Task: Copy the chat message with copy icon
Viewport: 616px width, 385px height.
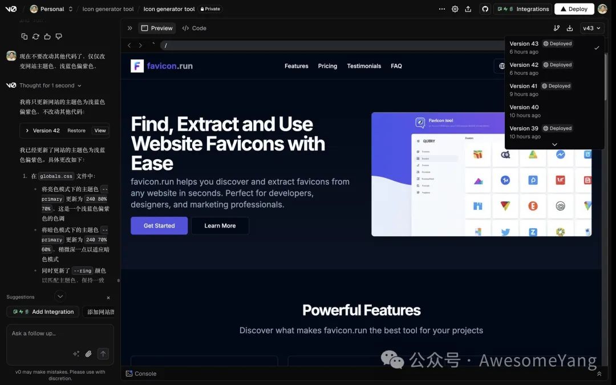Action: tap(25, 37)
